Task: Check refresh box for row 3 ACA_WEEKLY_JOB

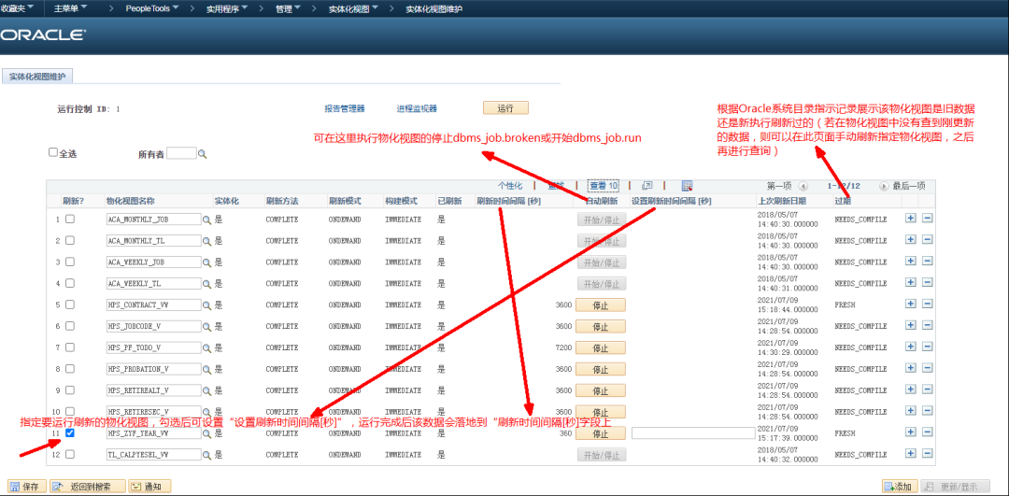Action: 69,262
